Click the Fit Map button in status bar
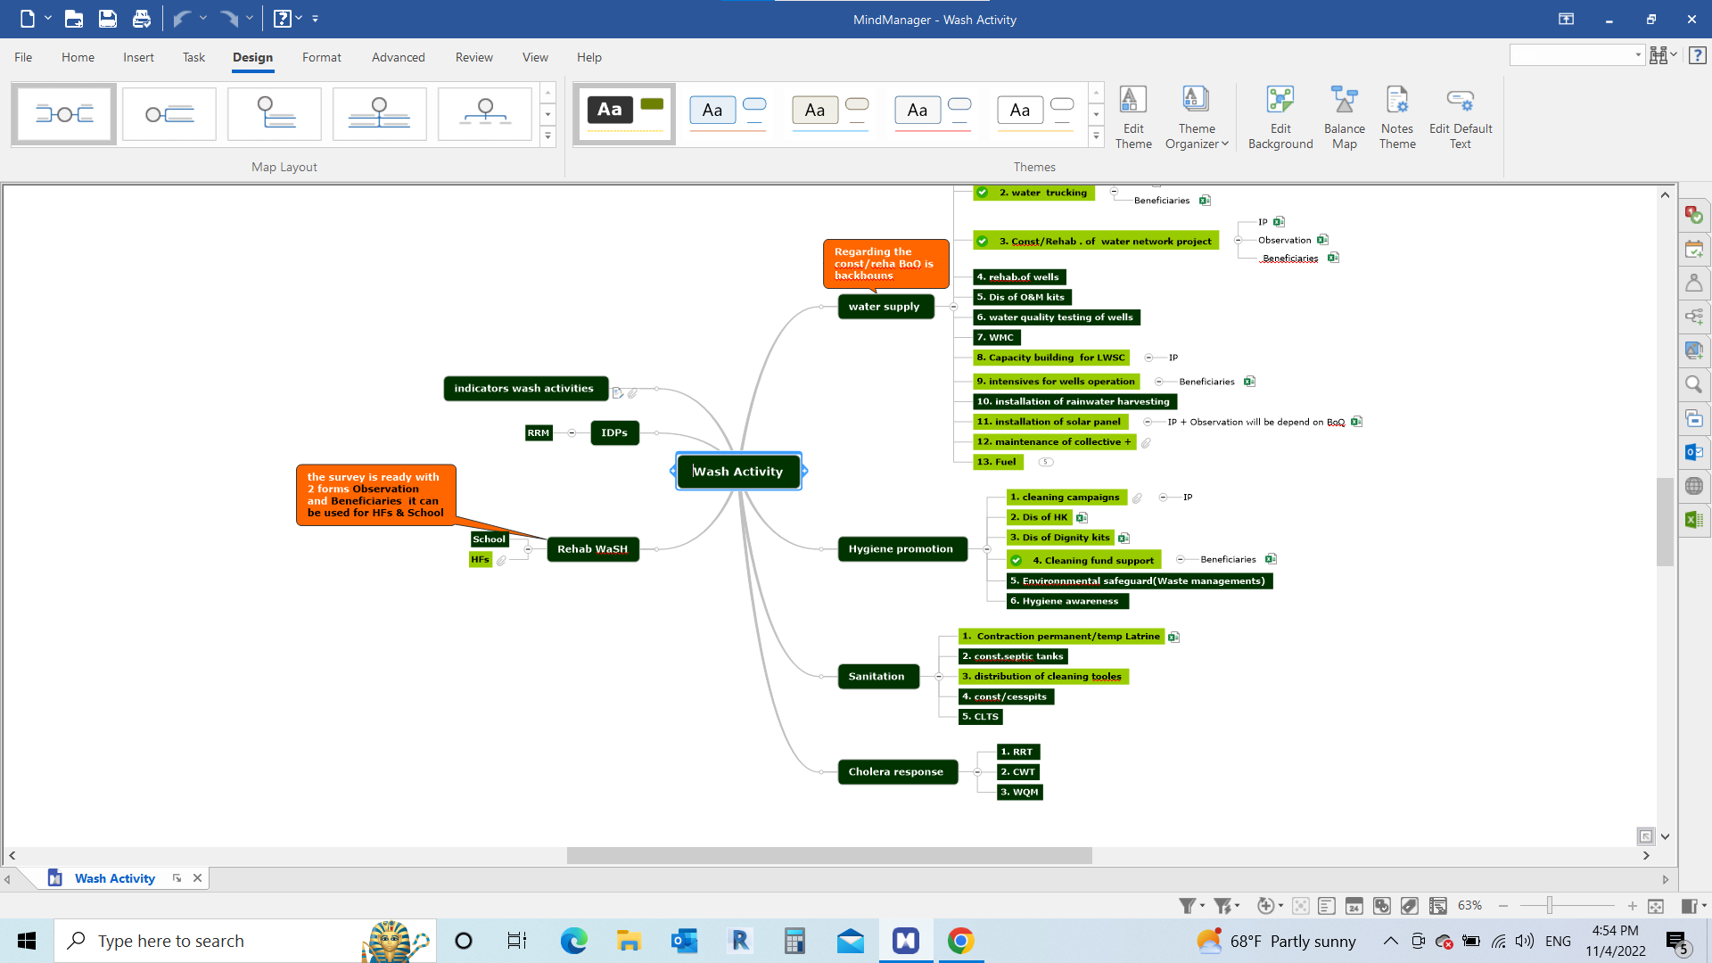 coord(1656,906)
